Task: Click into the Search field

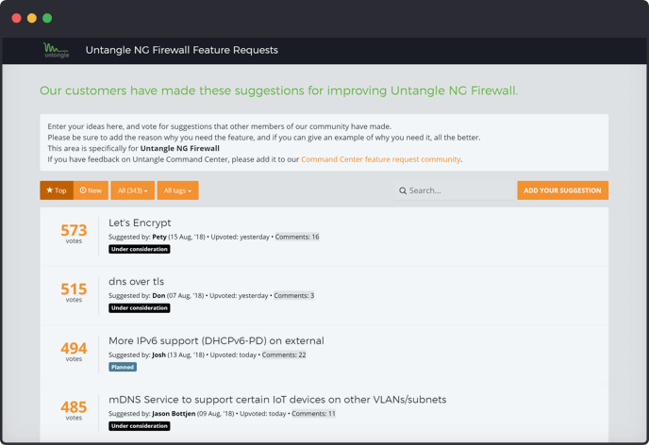Action: click(458, 190)
